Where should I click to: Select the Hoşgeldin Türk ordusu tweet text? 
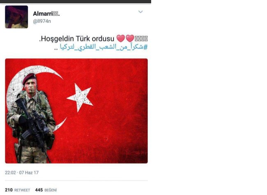click(77, 39)
